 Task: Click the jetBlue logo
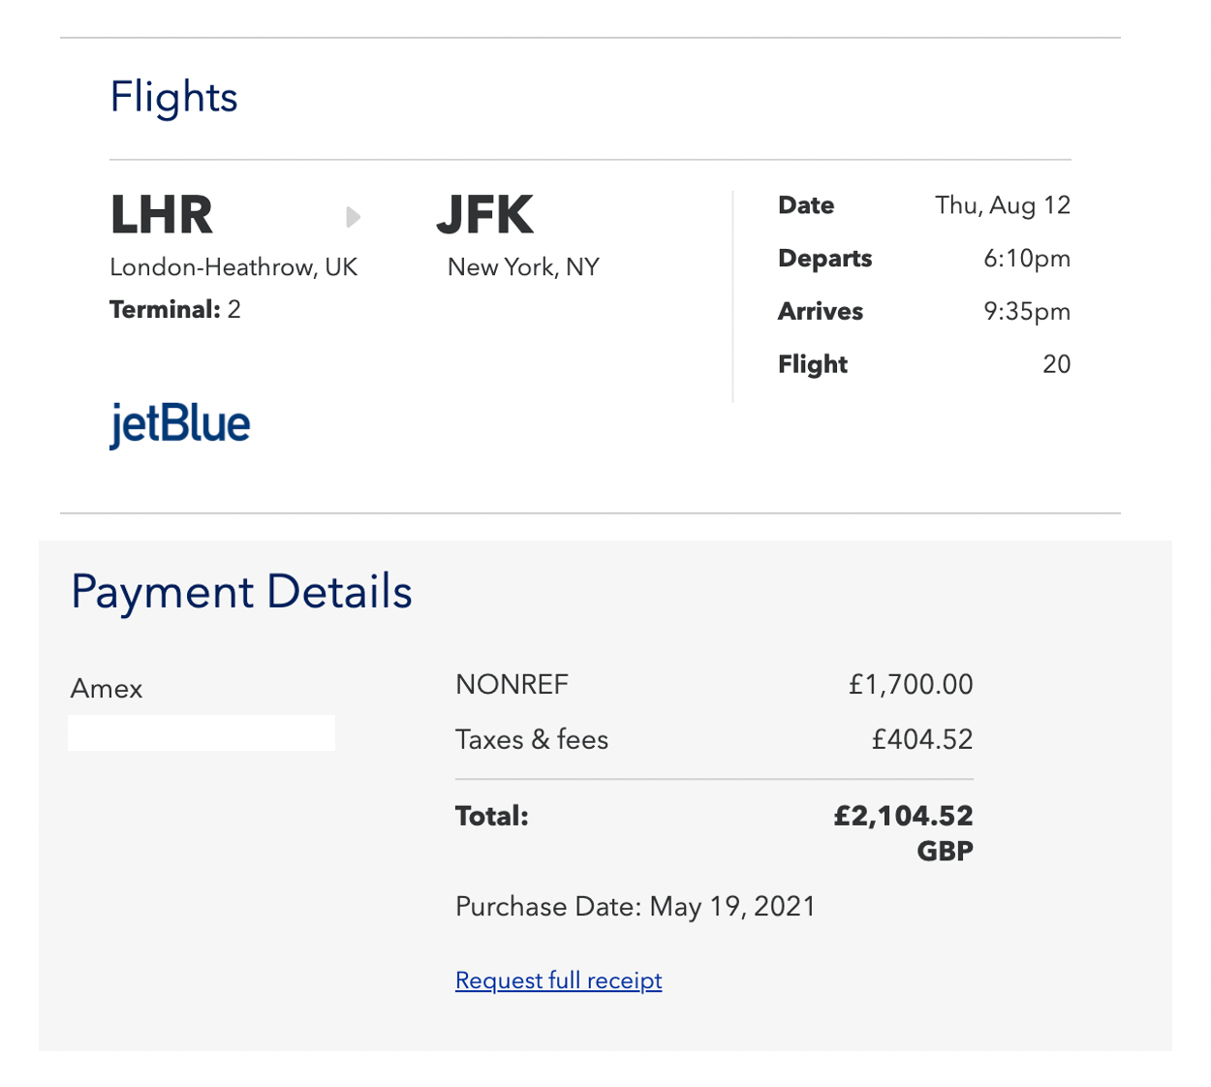(x=180, y=425)
